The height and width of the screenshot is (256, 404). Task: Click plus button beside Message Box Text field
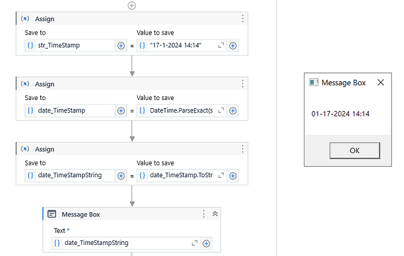pos(206,243)
